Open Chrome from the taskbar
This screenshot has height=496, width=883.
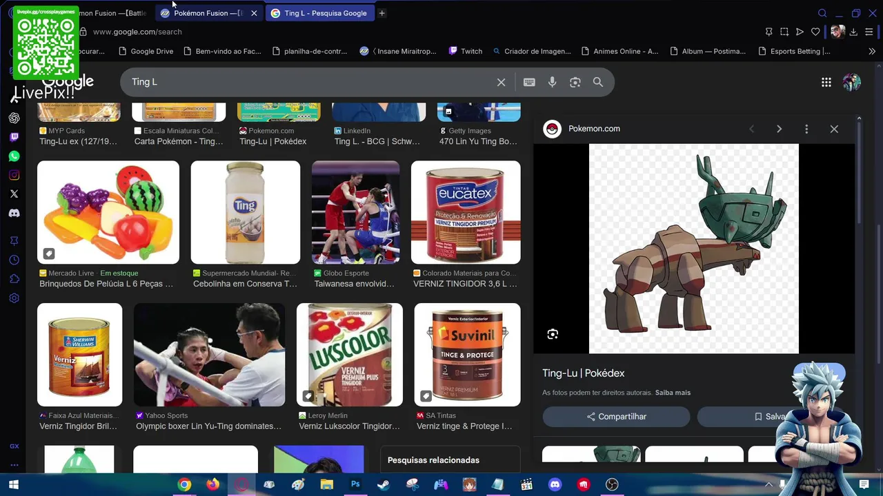pyautogui.click(x=184, y=485)
